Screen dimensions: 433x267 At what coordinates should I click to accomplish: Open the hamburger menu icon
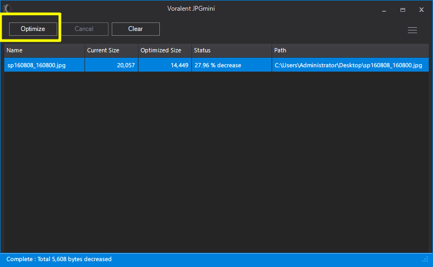412,30
